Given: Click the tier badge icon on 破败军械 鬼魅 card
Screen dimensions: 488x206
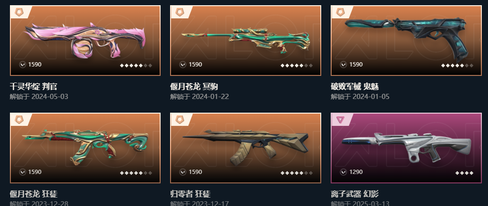Looking at the screenshot, I should point(340,12).
